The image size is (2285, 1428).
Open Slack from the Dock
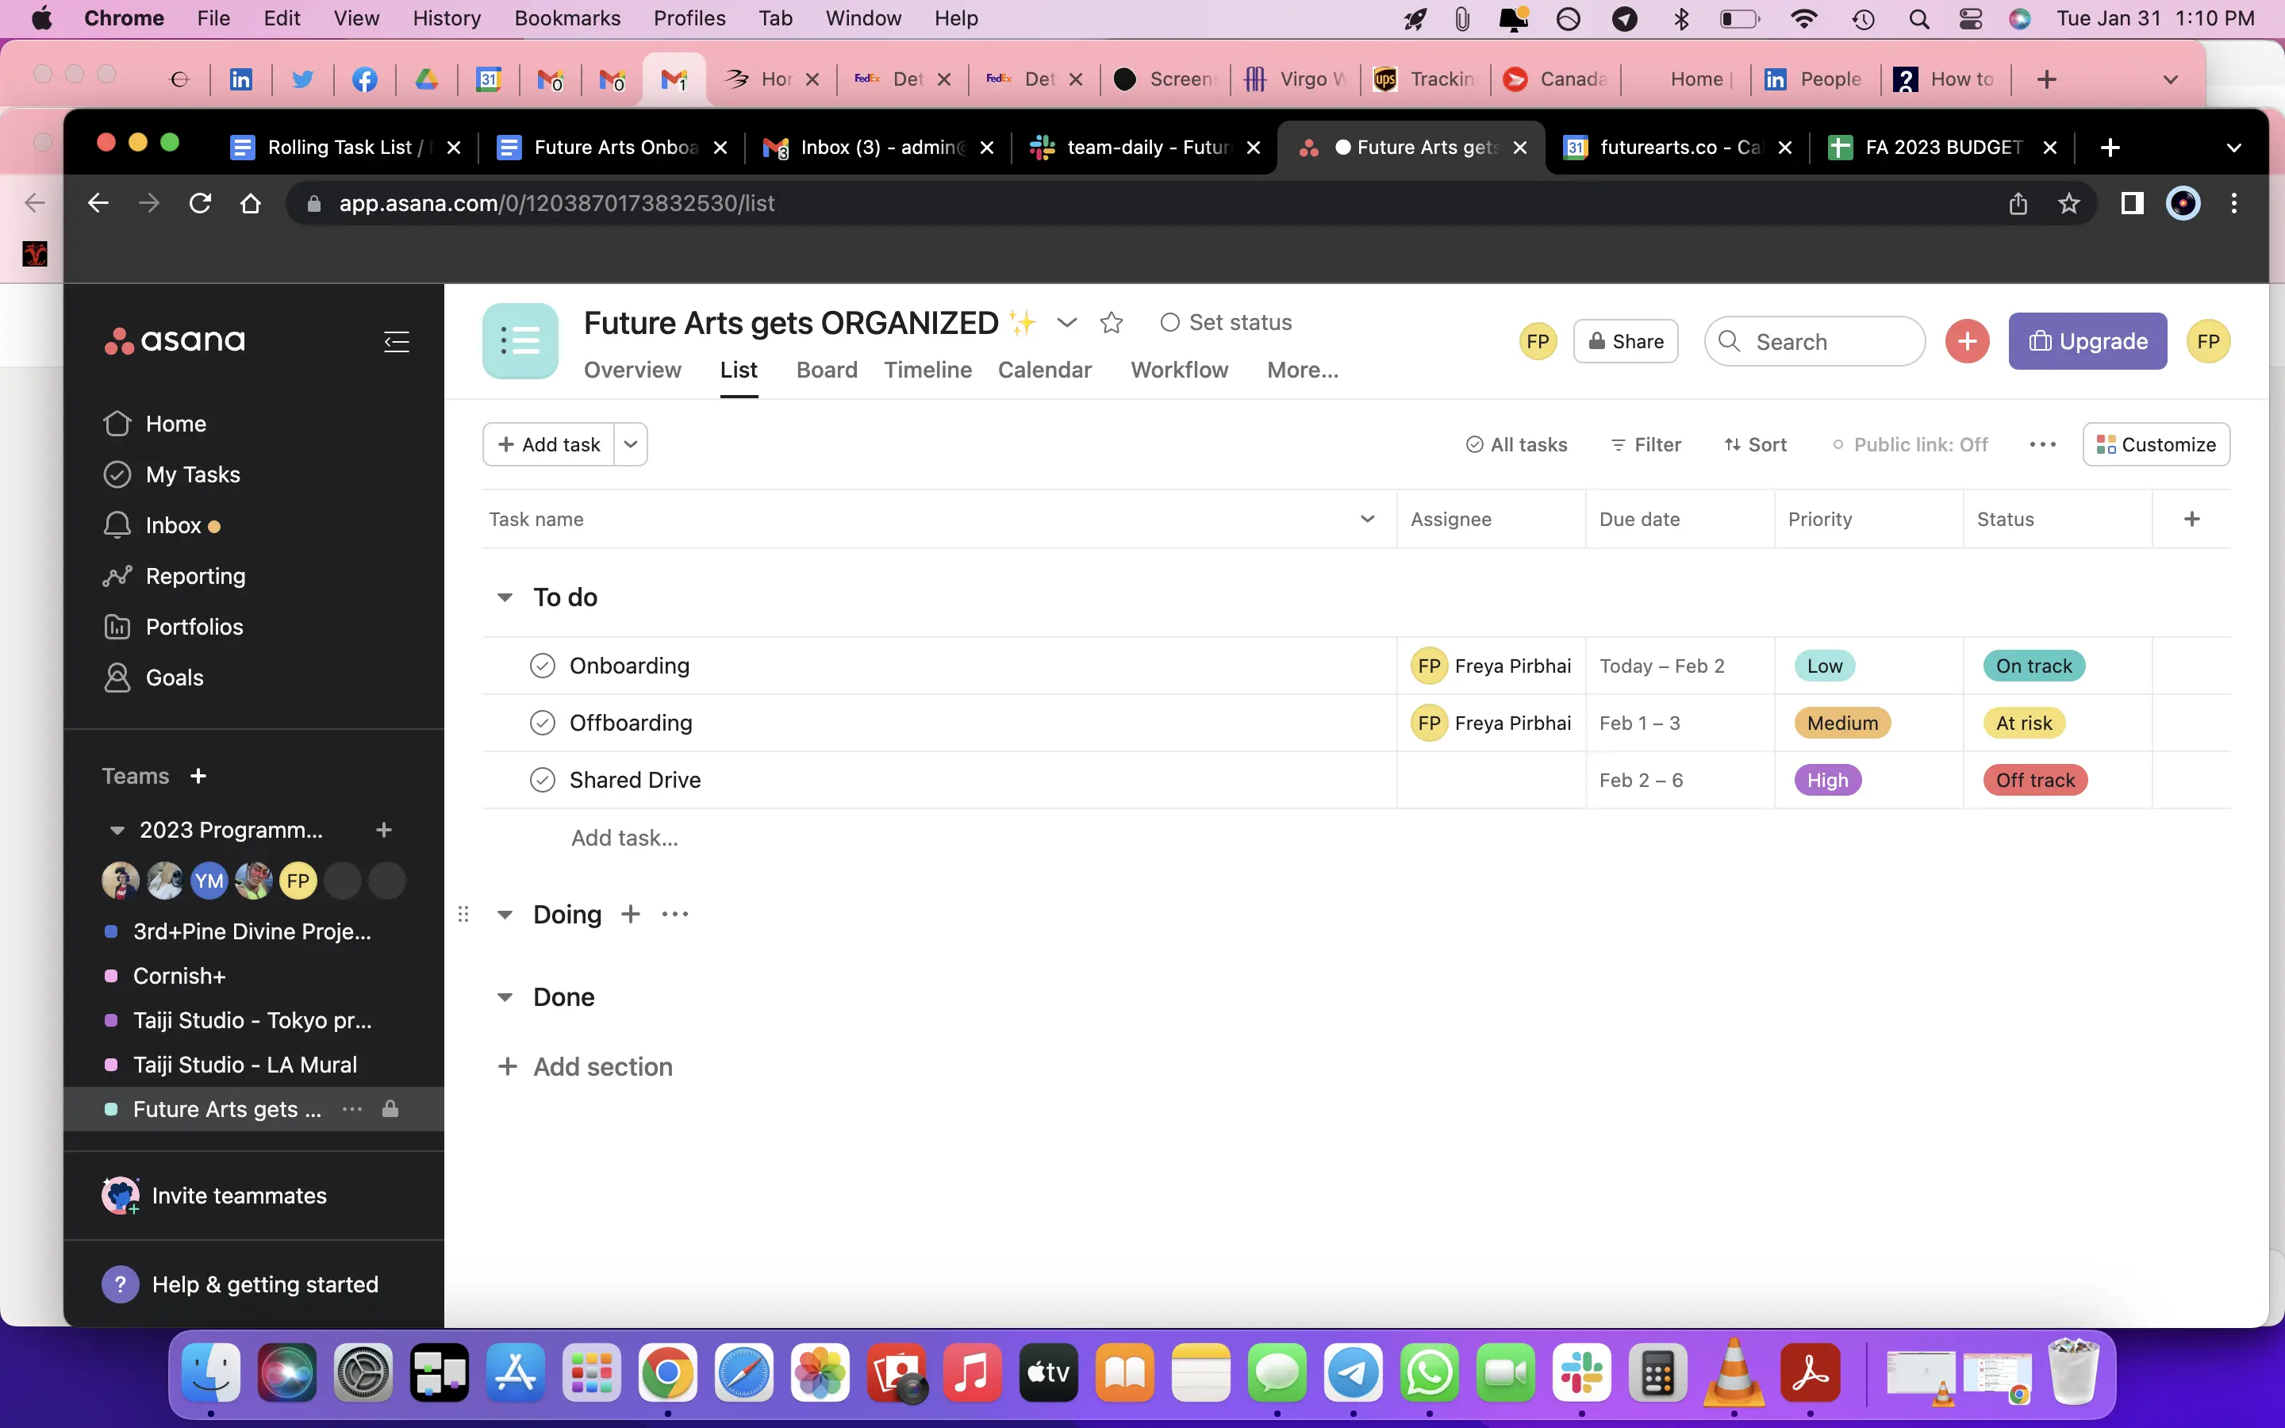click(x=1581, y=1373)
